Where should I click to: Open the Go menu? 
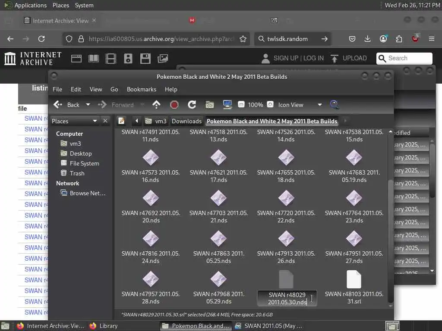click(x=114, y=89)
